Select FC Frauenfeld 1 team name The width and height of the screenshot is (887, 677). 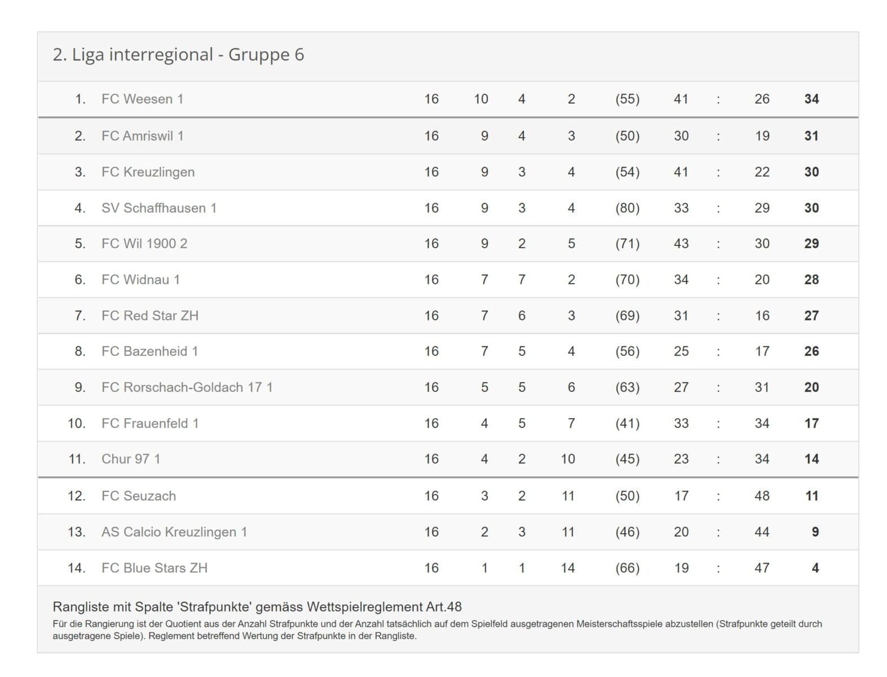[150, 424]
